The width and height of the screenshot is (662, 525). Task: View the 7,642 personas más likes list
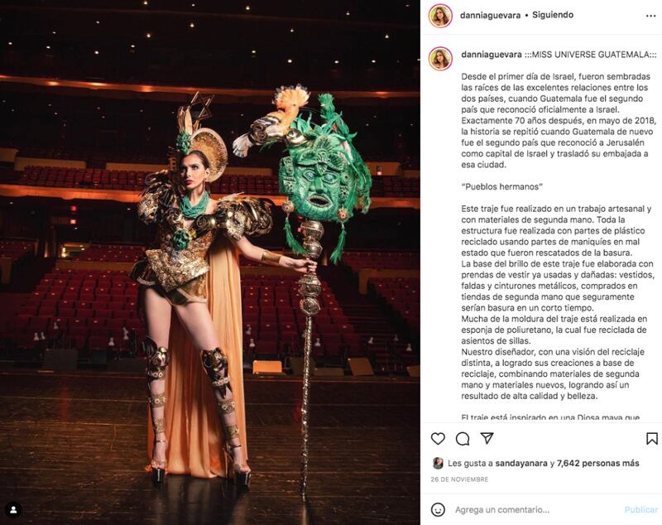(597, 464)
